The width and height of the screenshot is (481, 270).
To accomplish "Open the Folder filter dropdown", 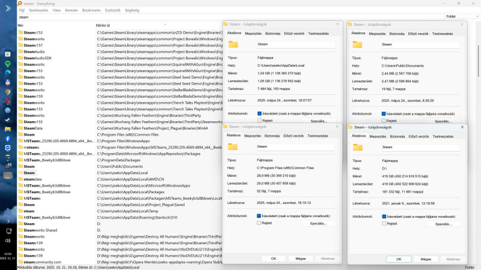I will 462,17.
